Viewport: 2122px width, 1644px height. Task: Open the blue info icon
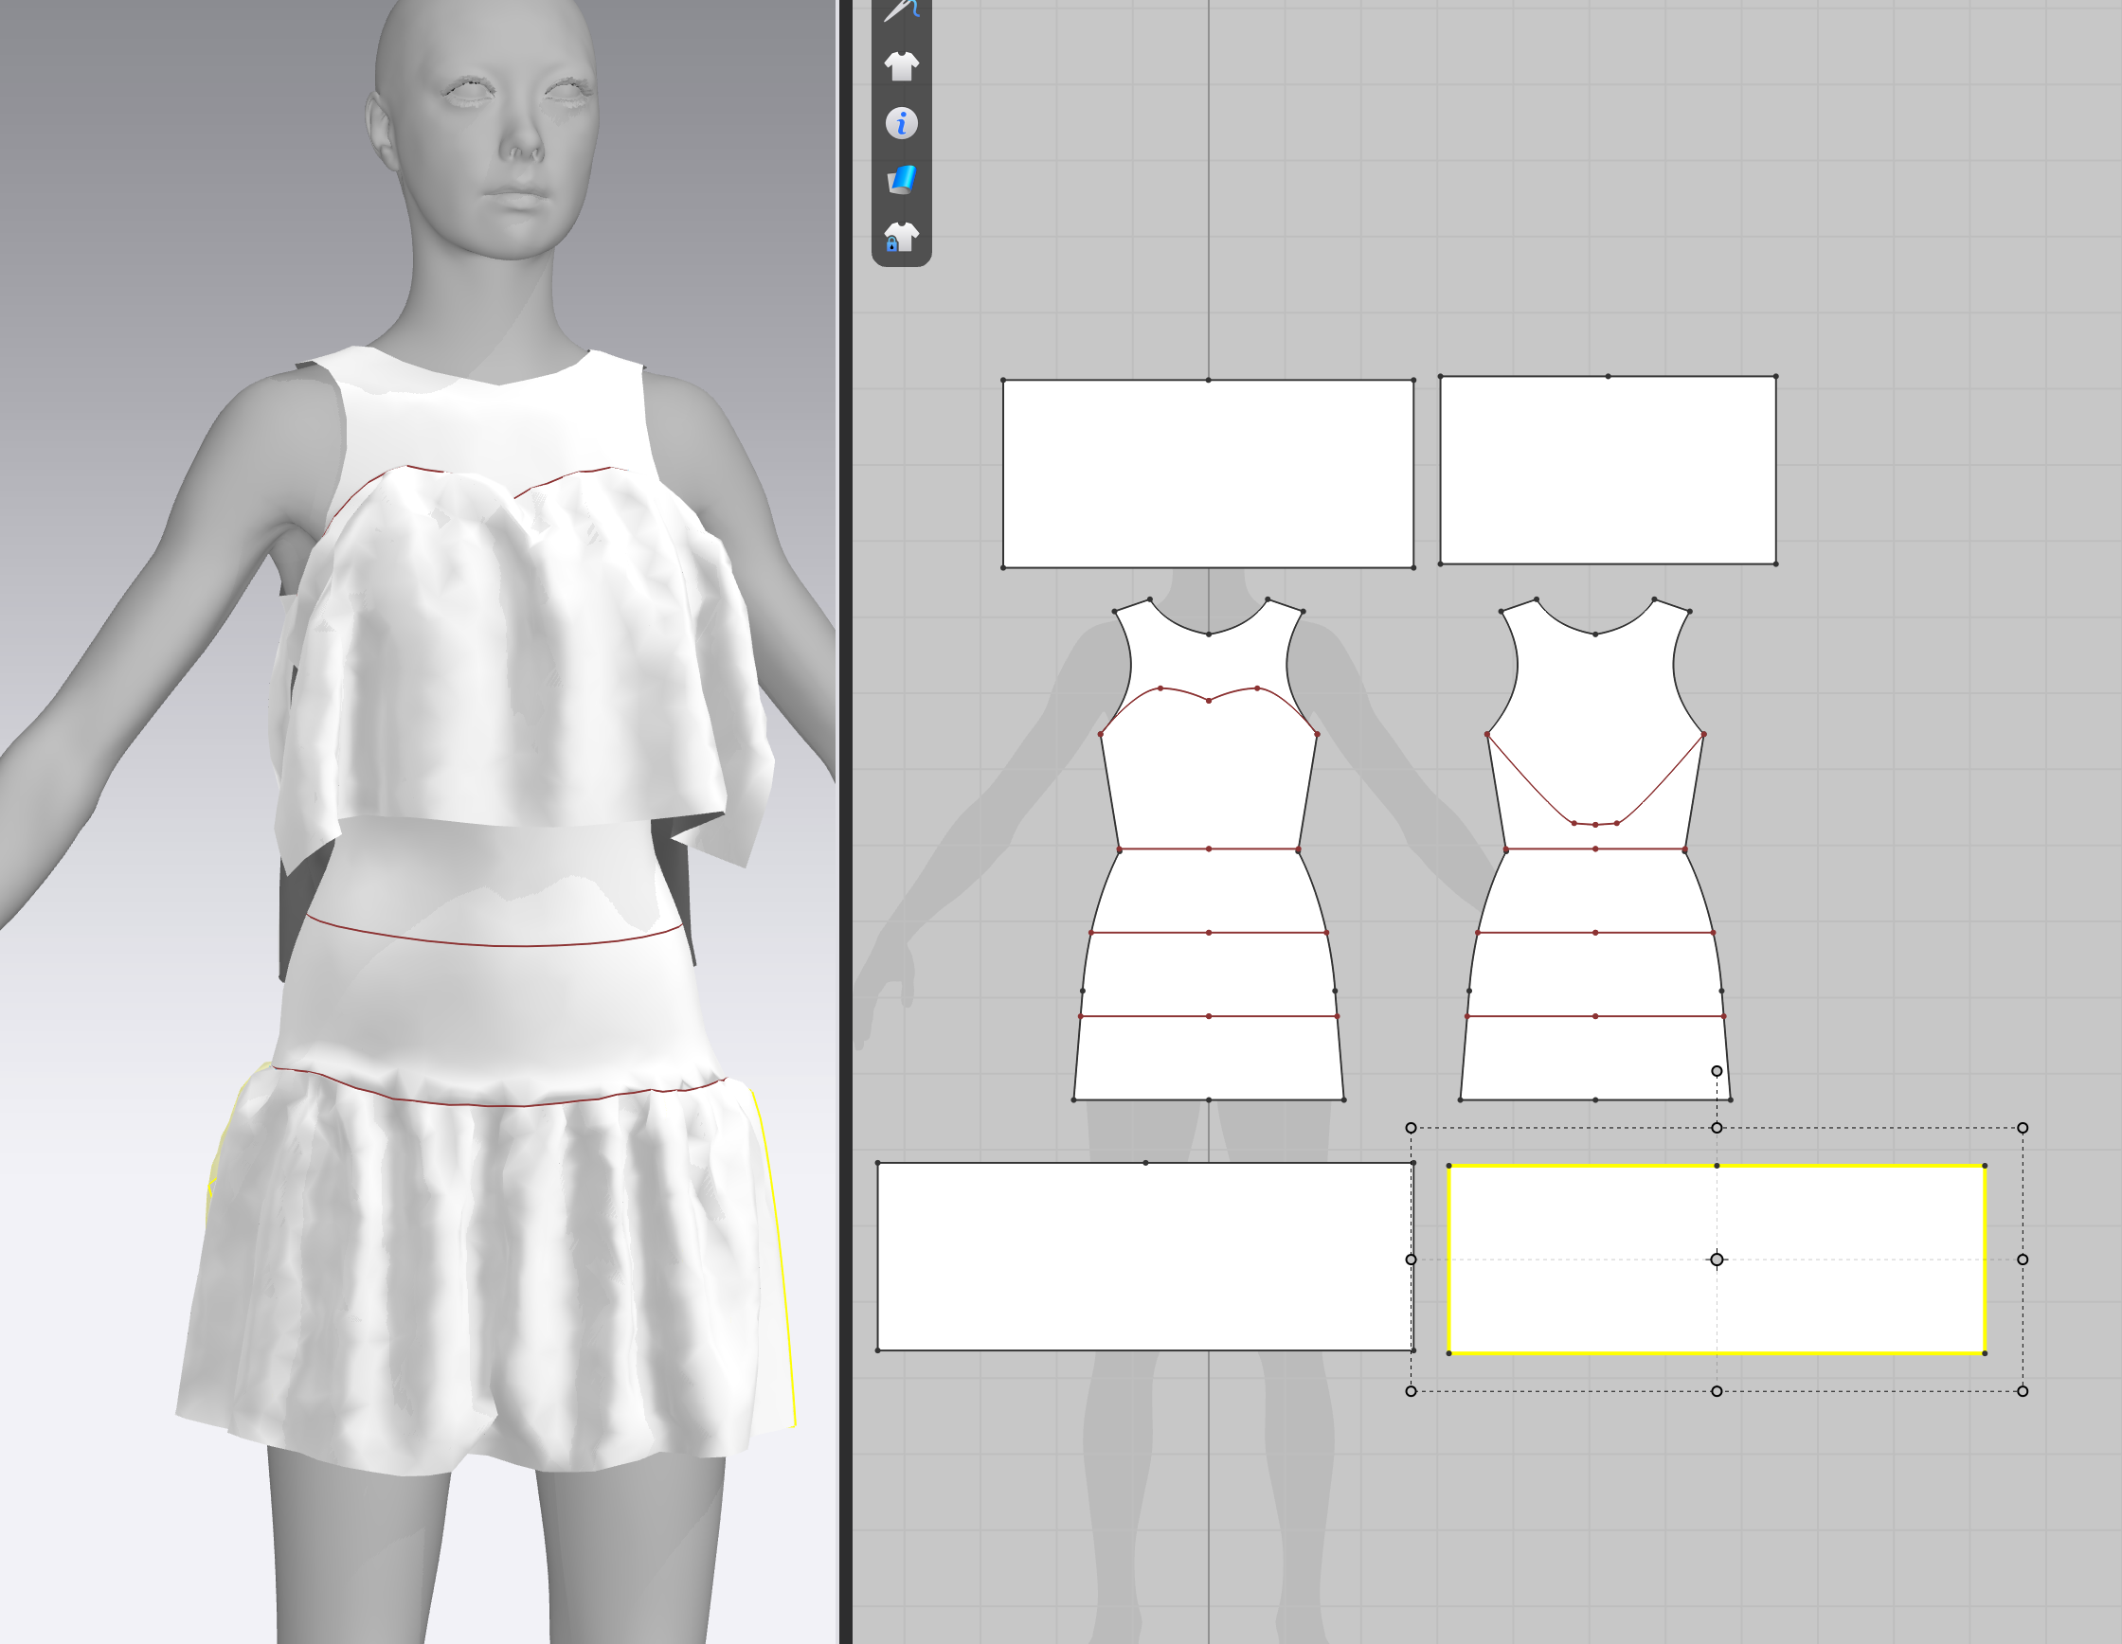(x=902, y=123)
